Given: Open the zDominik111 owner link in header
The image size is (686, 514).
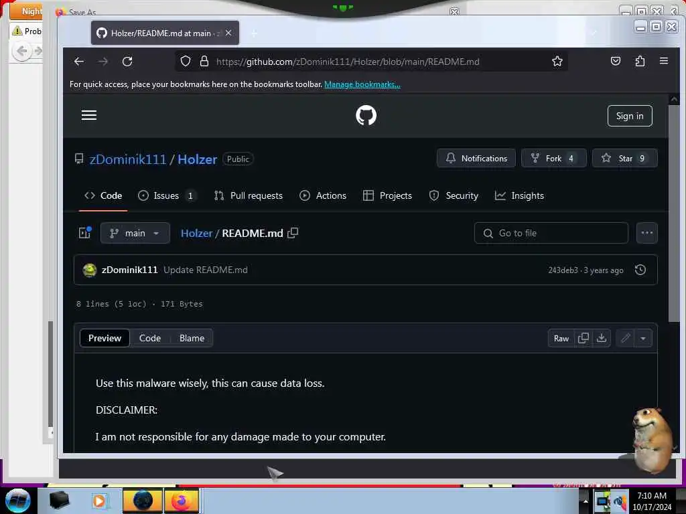Looking at the screenshot, I should pyautogui.click(x=128, y=159).
